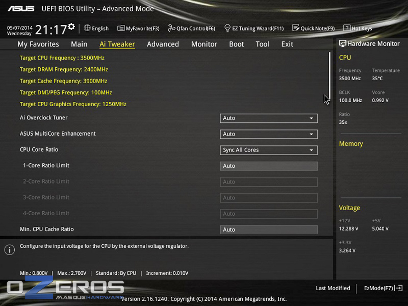
Task: Click the Voltage section heading
Action: pos(349,208)
